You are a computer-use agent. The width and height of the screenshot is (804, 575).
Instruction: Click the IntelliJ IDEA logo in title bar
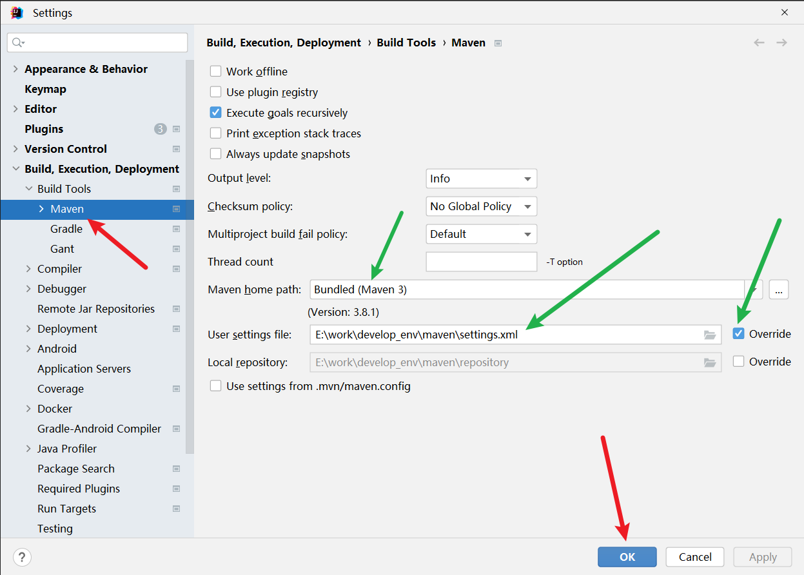pos(17,12)
